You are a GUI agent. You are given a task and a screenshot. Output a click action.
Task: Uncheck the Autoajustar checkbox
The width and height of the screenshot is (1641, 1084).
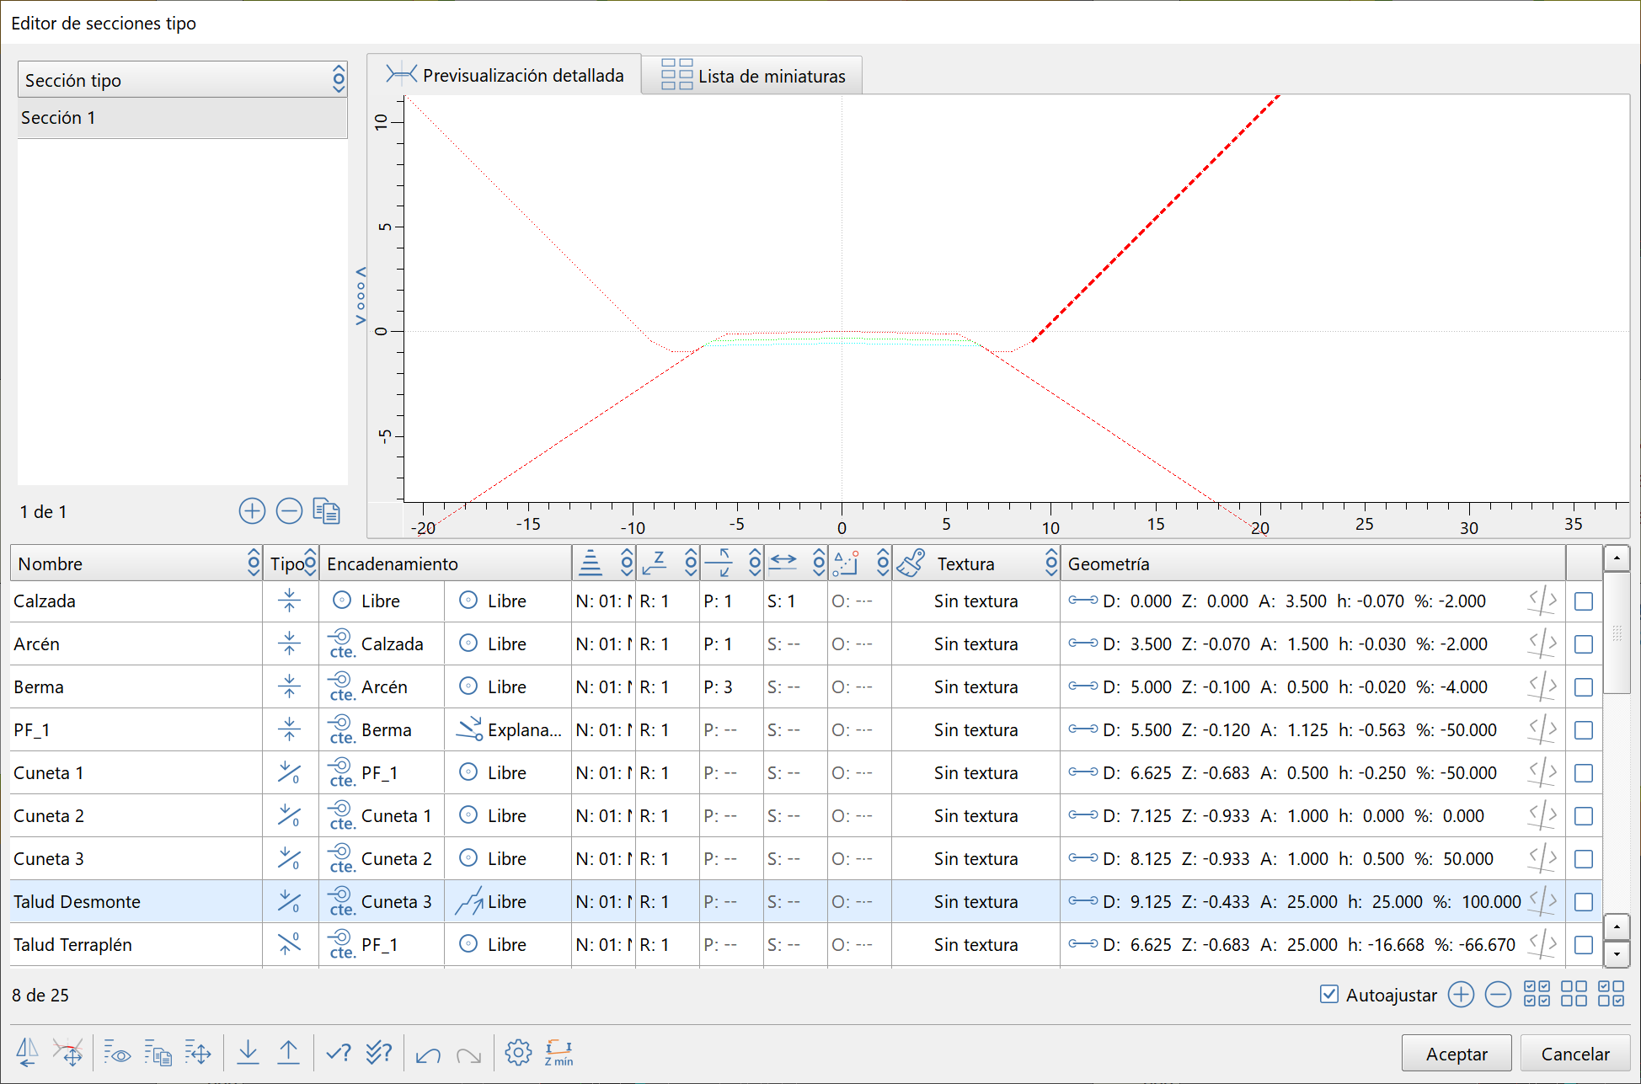(x=1329, y=995)
